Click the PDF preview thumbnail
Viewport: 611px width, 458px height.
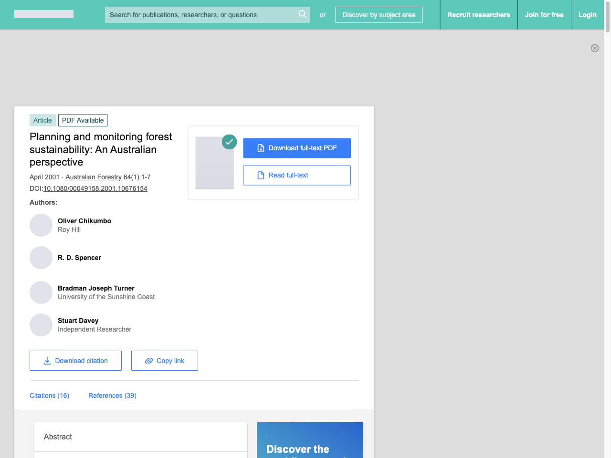click(214, 163)
